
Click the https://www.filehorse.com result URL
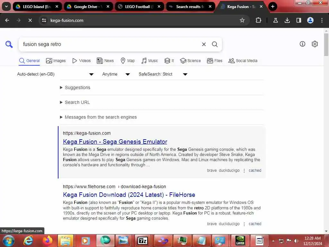(114, 187)
